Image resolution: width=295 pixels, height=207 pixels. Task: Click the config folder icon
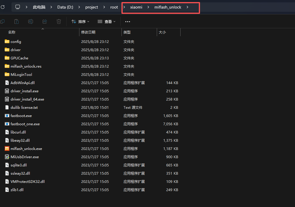pos(7,41)
